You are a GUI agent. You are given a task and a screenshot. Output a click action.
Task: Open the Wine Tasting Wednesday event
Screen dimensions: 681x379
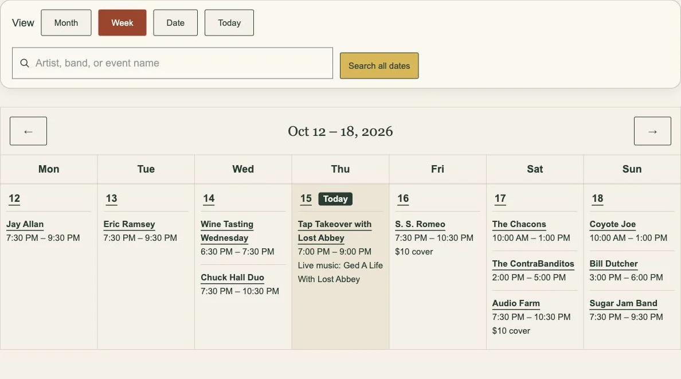(x=226, y=231)
